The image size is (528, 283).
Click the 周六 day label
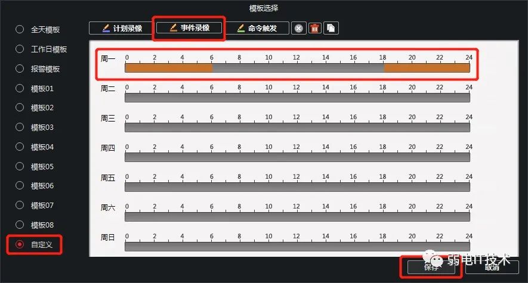pyautogui.click(x=108, y=207)
